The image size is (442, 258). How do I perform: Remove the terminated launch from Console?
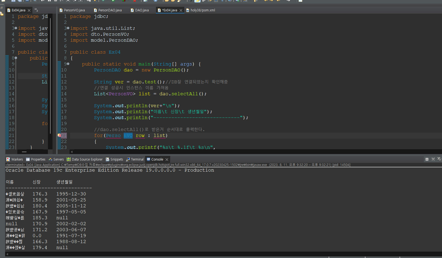pos(433,159)
